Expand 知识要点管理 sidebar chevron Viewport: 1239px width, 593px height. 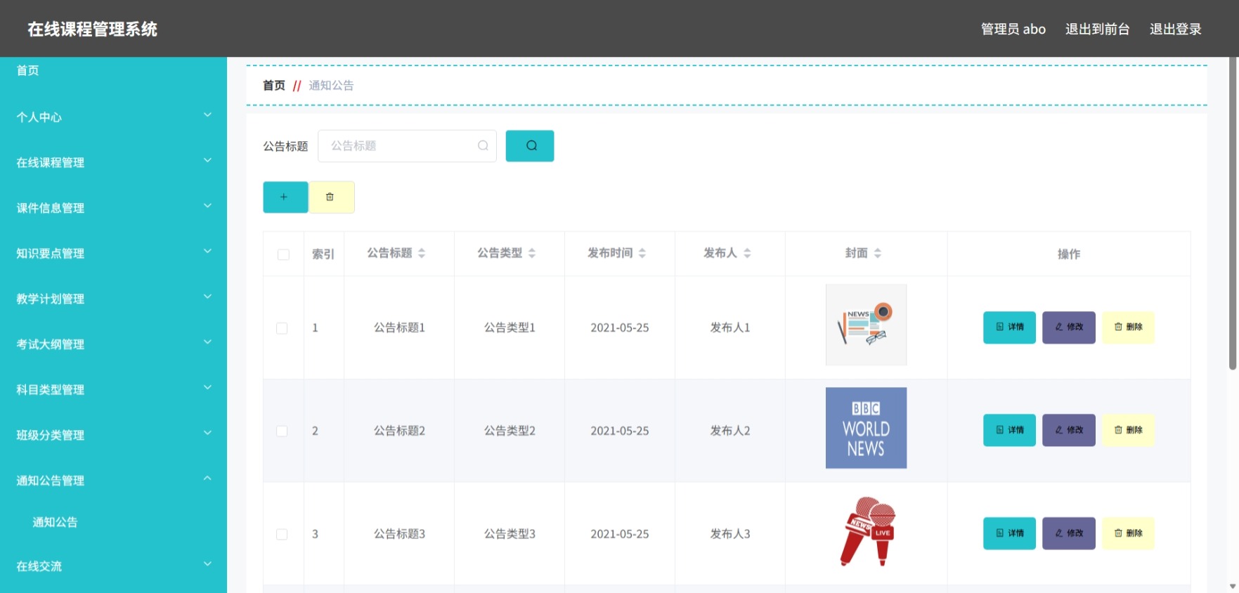coord(207,252)
